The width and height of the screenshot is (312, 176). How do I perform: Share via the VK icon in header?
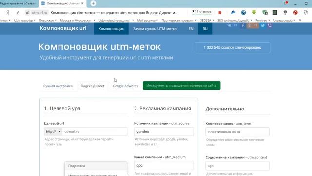pos(229,25)
